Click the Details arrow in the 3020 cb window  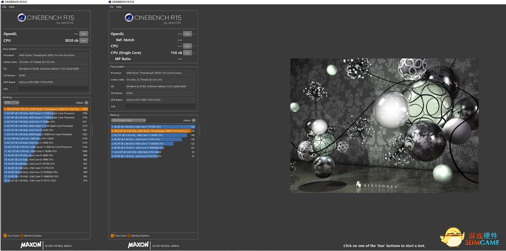(x=86, y=103)
